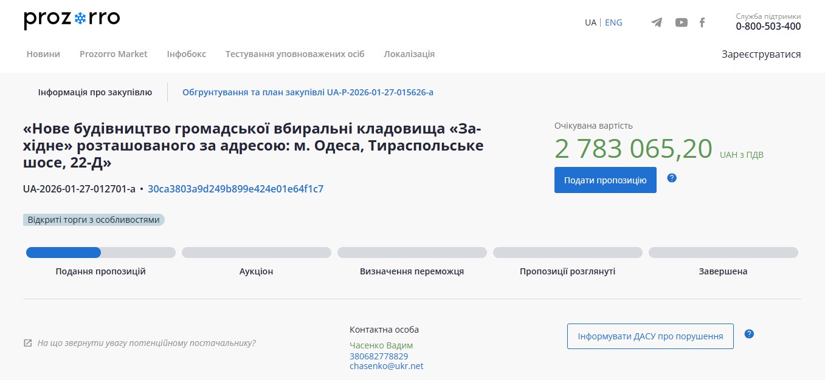Open Обгрунтування та план закупівлі tab
825x380 pixels.
[x=308, y=92]
